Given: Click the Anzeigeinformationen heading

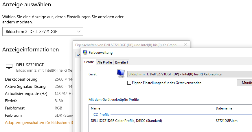Looking at the screenshot, I should [31, 49].
